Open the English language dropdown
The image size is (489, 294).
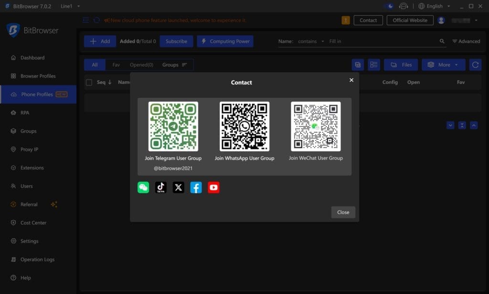pyautogui.click(x=435, y=6)
